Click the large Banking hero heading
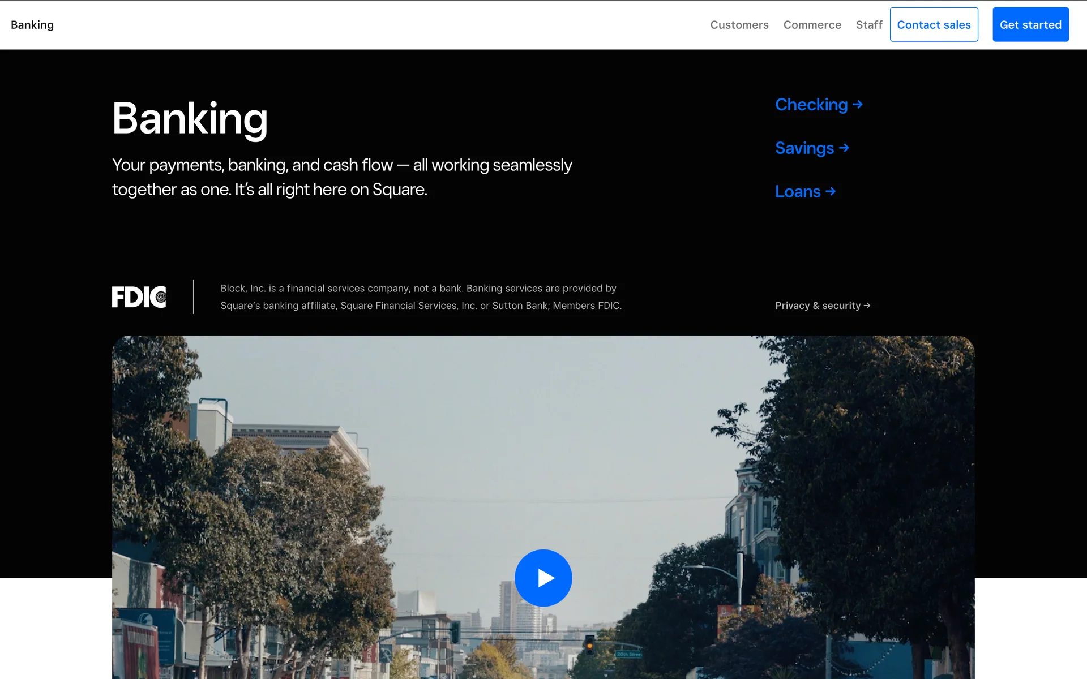This screenshot has width=1087, height=679. (x=190, y=118)
